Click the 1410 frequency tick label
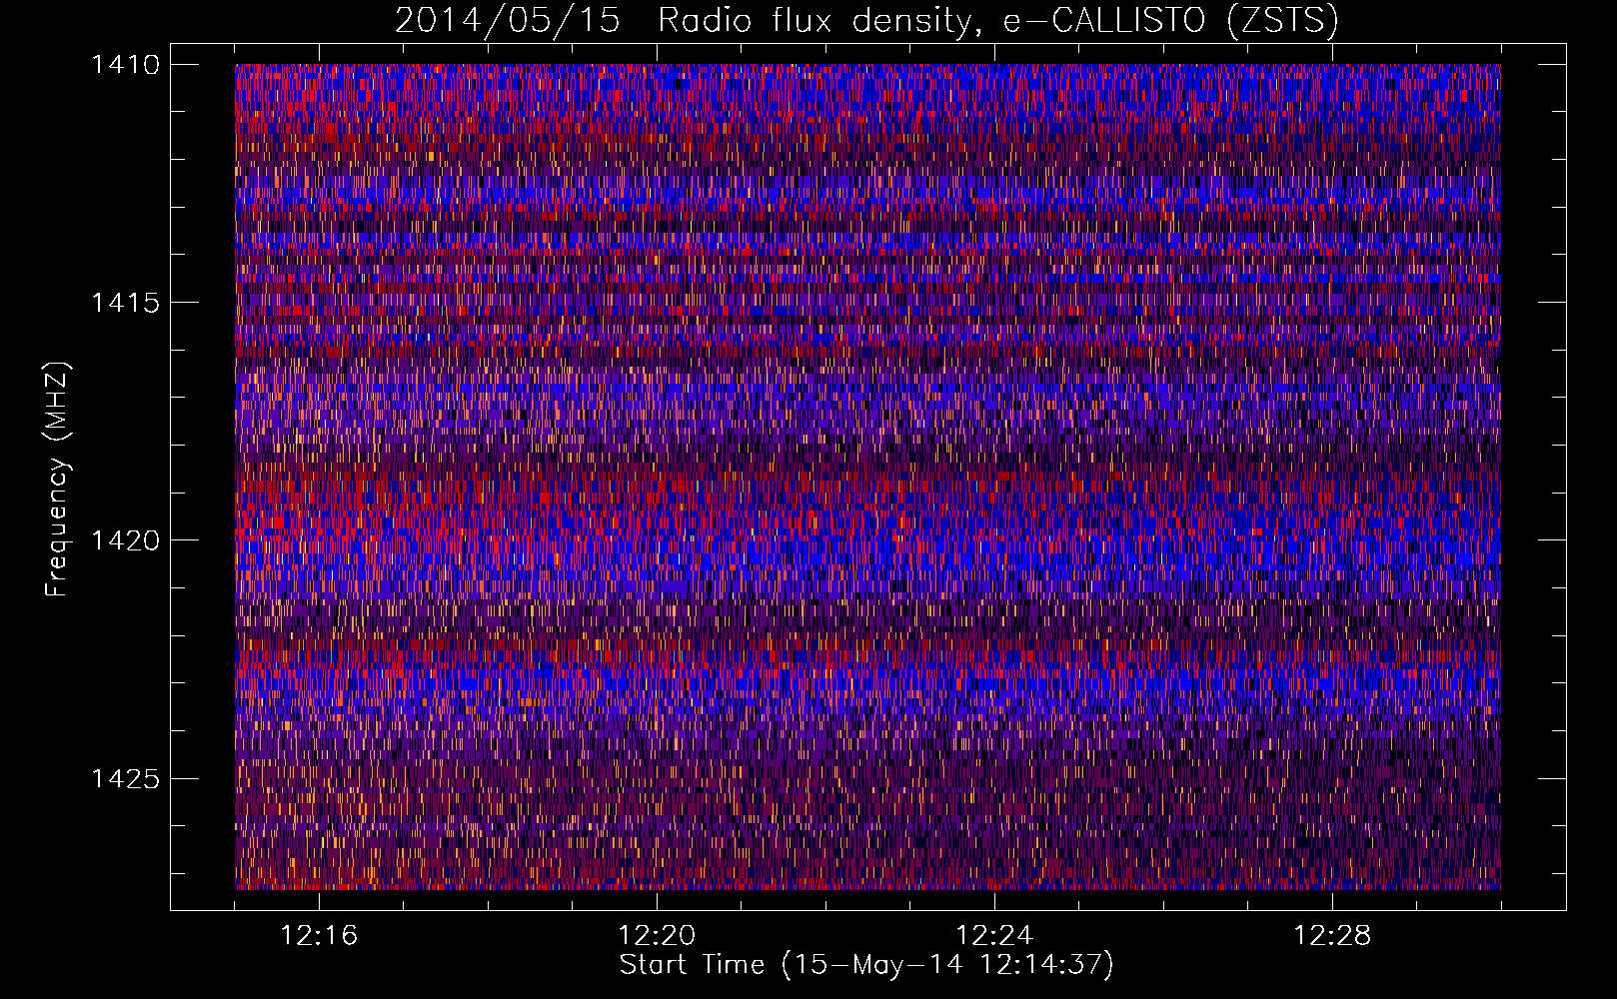Screen dimensions: 1617x999 [x=126, y=65]
